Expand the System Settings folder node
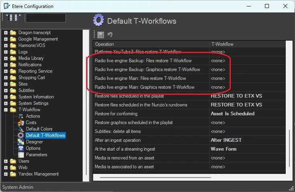Viewport: 295px width, 192px height. pos(6,103)
